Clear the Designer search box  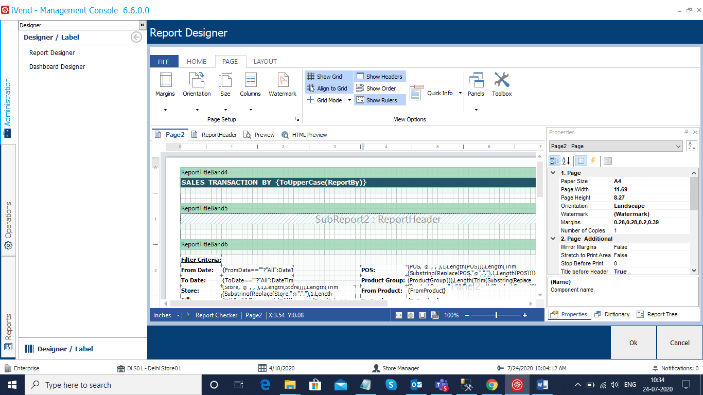[x=143, y=25]
